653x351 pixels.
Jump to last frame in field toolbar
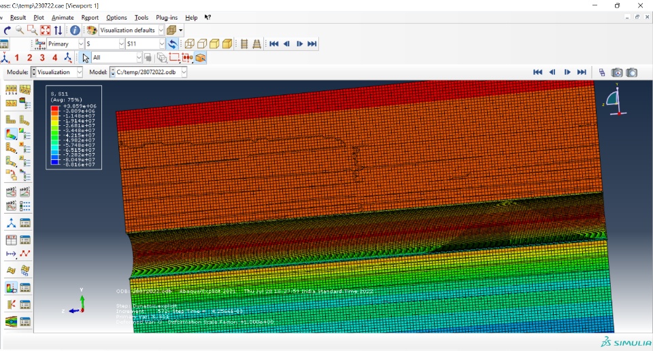click(312, 44)
